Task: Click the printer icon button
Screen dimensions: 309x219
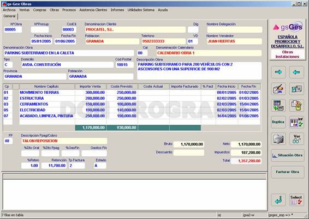Action: pyautogui.click(x=278, y=139)
